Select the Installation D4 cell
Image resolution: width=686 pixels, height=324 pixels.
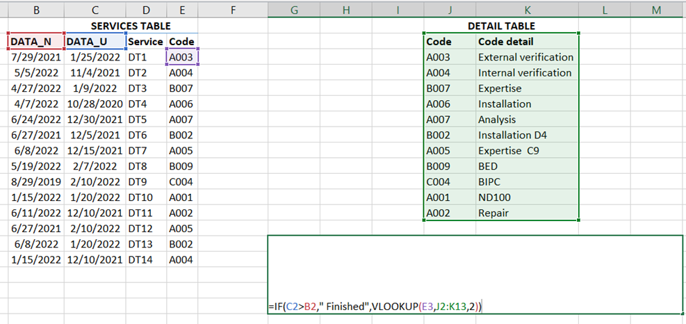[x=527, y=135]
